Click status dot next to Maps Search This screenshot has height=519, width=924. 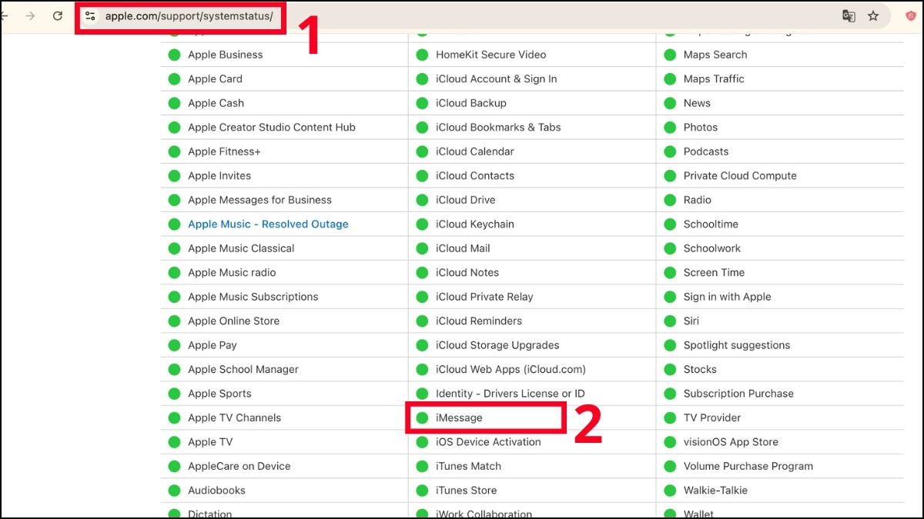[x=670, y=55]
